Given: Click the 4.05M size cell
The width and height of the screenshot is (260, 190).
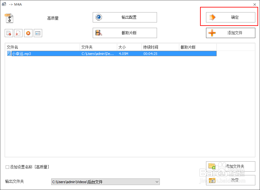Looking at the screenshot, I should (x=123, y=54).
